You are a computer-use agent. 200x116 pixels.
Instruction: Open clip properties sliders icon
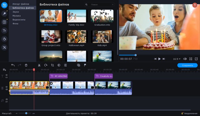pos(65,65)
